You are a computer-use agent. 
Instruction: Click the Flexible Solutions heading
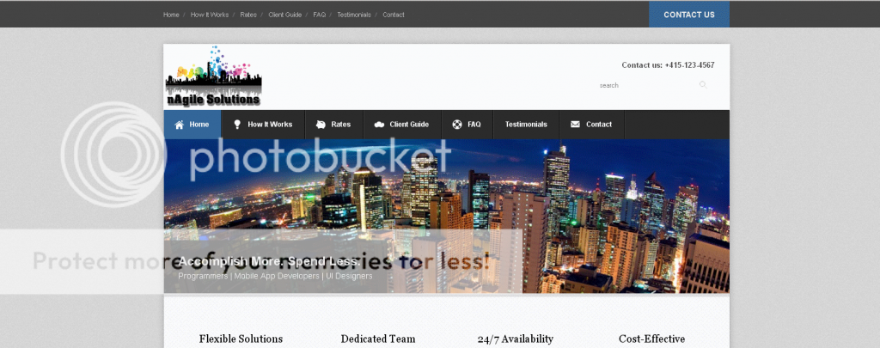(241, 339)
